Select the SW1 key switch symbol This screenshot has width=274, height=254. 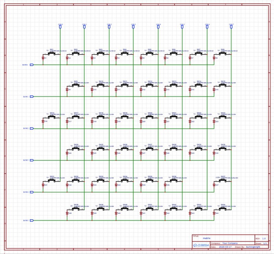(52, 54)
